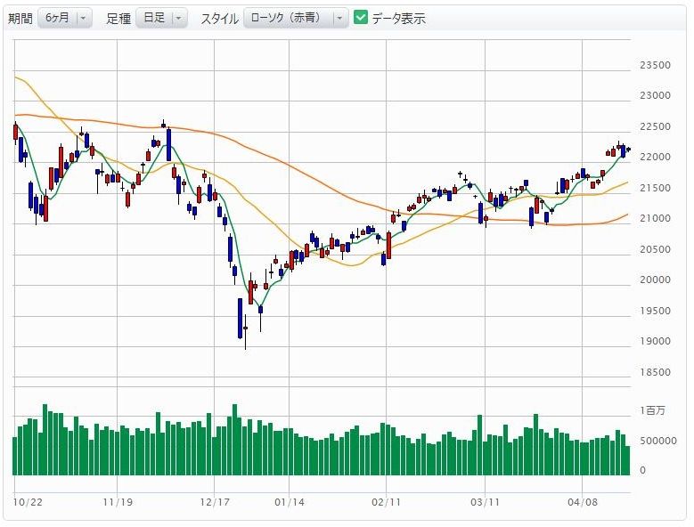Viewport: 694px width, 527px height.
Task: Click the 19000 price axis label
Action: 655,341
